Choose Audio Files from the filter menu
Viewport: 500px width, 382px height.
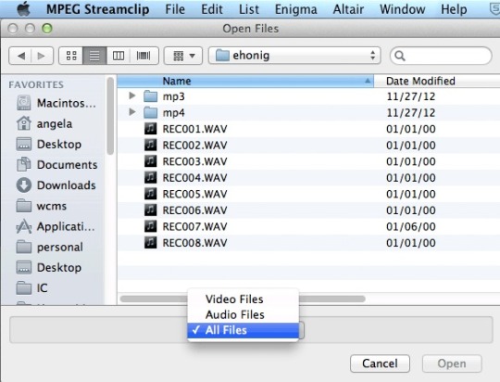click(x=243, y=314)
